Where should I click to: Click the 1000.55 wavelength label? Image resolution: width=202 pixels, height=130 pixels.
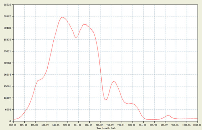point(186,125)
